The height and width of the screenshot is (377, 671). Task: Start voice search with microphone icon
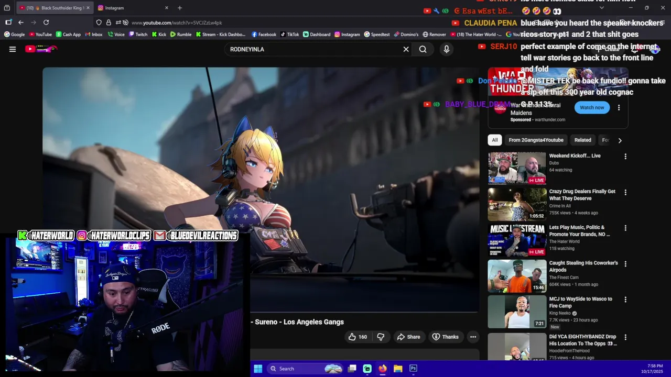pos(447,49)
